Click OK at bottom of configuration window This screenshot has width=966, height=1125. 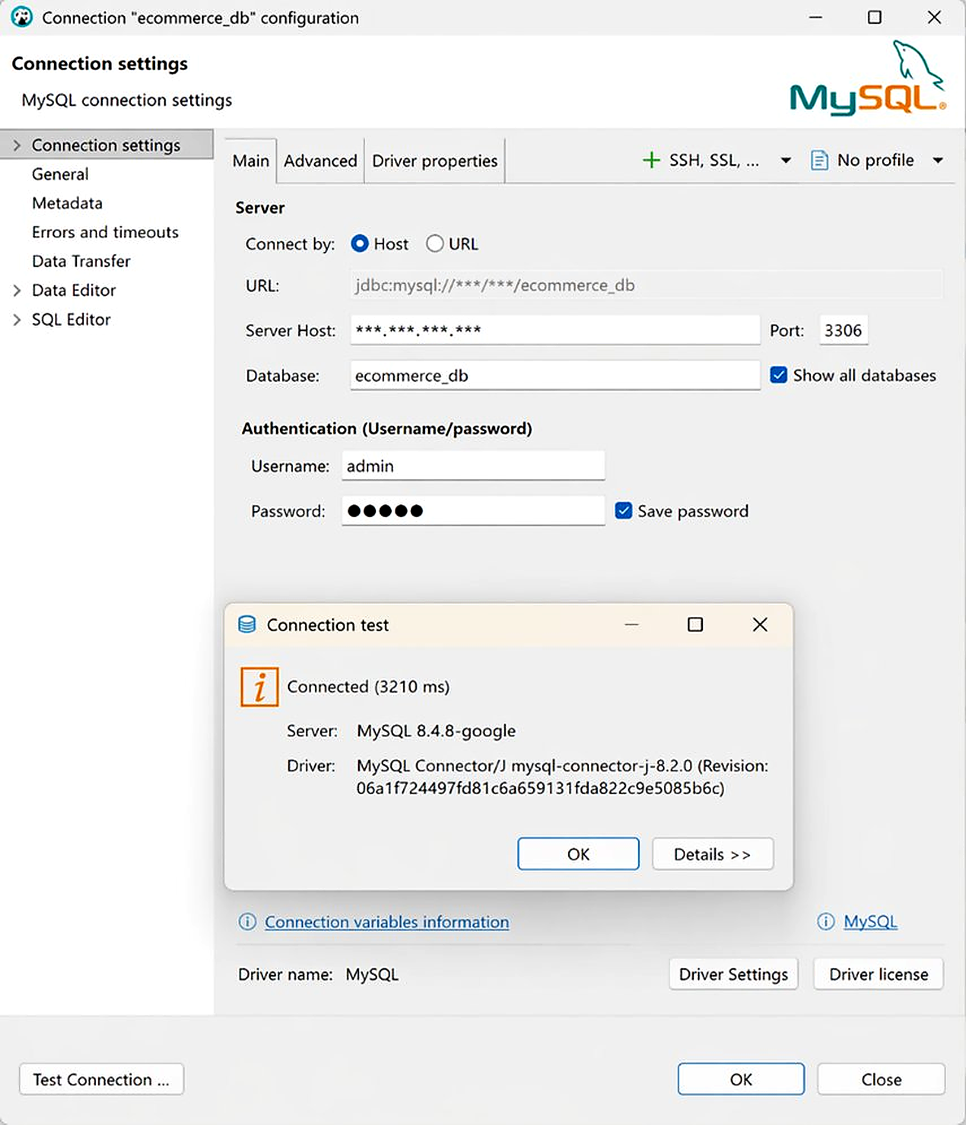pos(741,1079)
